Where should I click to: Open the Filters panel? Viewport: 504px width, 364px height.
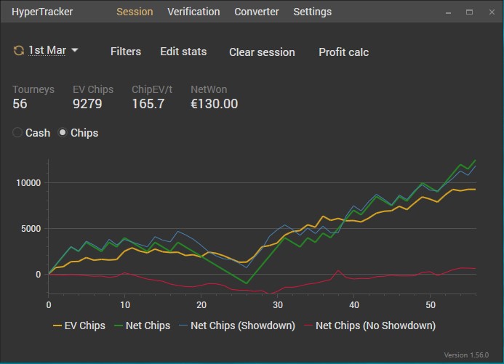(x=126, y=52)
